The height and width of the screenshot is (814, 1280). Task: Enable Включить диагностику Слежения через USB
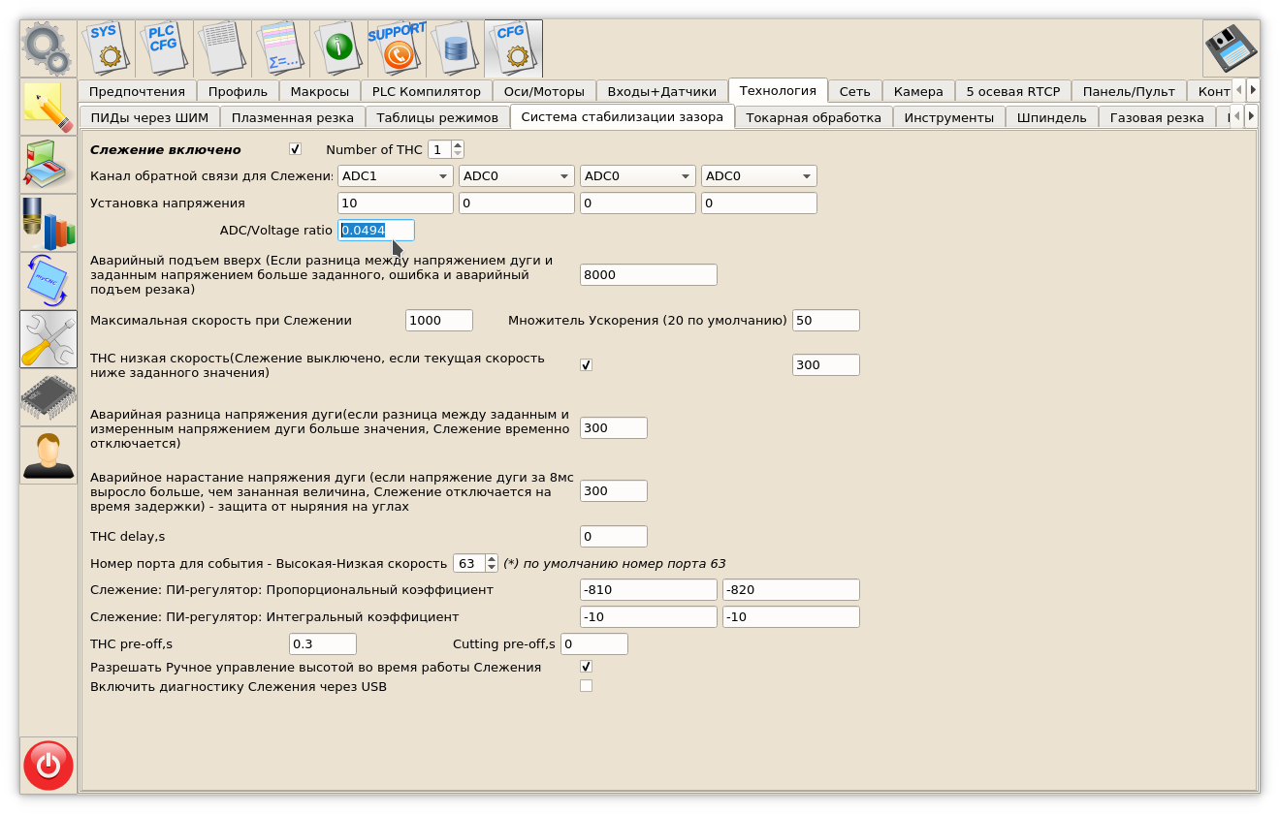(586, 686)
